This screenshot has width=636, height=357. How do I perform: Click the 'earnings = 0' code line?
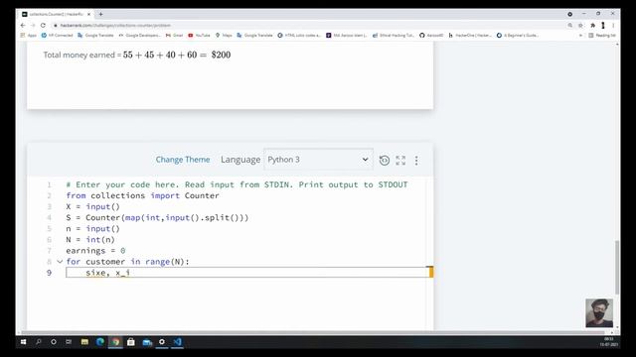tap(95, 251)
